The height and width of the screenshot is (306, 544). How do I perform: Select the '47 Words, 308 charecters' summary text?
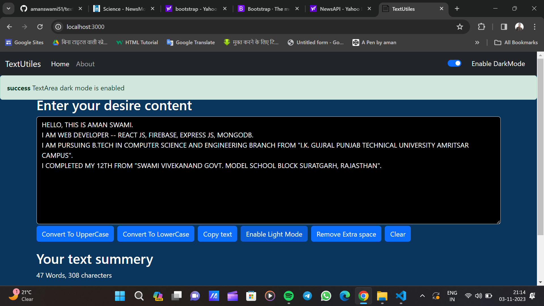point(74,275)
